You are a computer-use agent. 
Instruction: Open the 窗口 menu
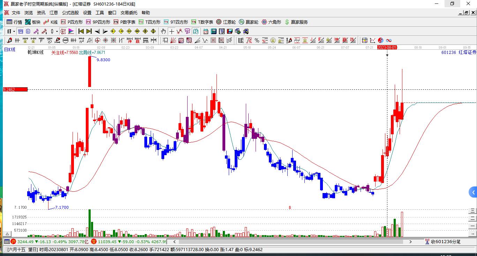(x=112, y=13)
